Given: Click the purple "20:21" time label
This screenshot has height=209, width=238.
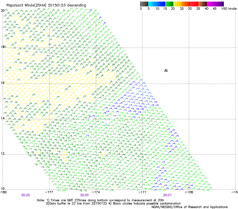Looking at the screenshot, I should pyautogui.click(x=167, y=195).
